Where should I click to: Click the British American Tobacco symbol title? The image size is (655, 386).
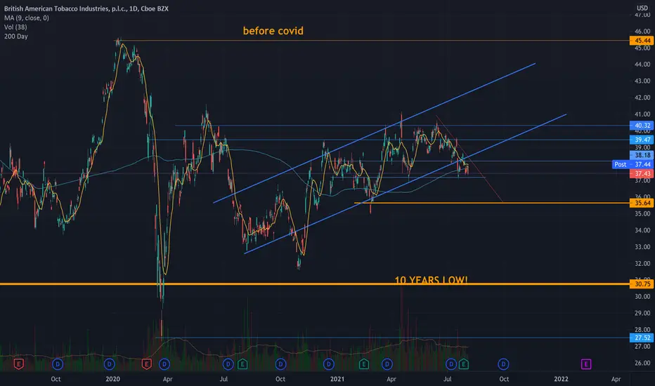click(86, 8)
